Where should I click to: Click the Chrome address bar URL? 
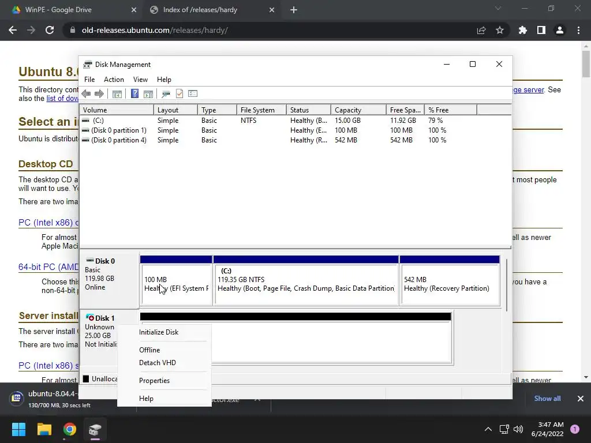click(155, 30)
